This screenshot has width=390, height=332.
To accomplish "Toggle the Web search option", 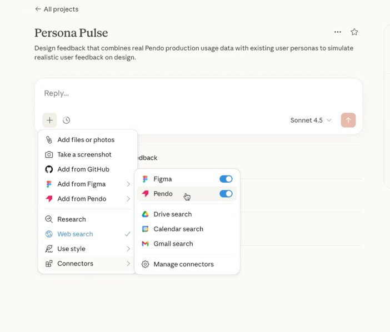I will [x=75, y=234].
